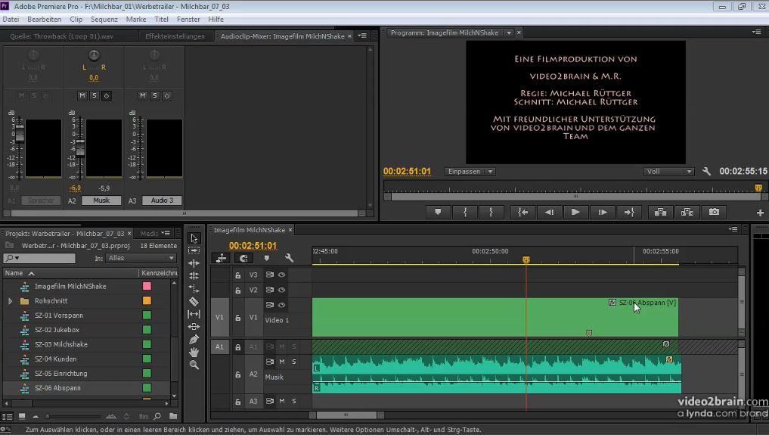Open the Einpassen zoom level dropdown

coord(470,172)
